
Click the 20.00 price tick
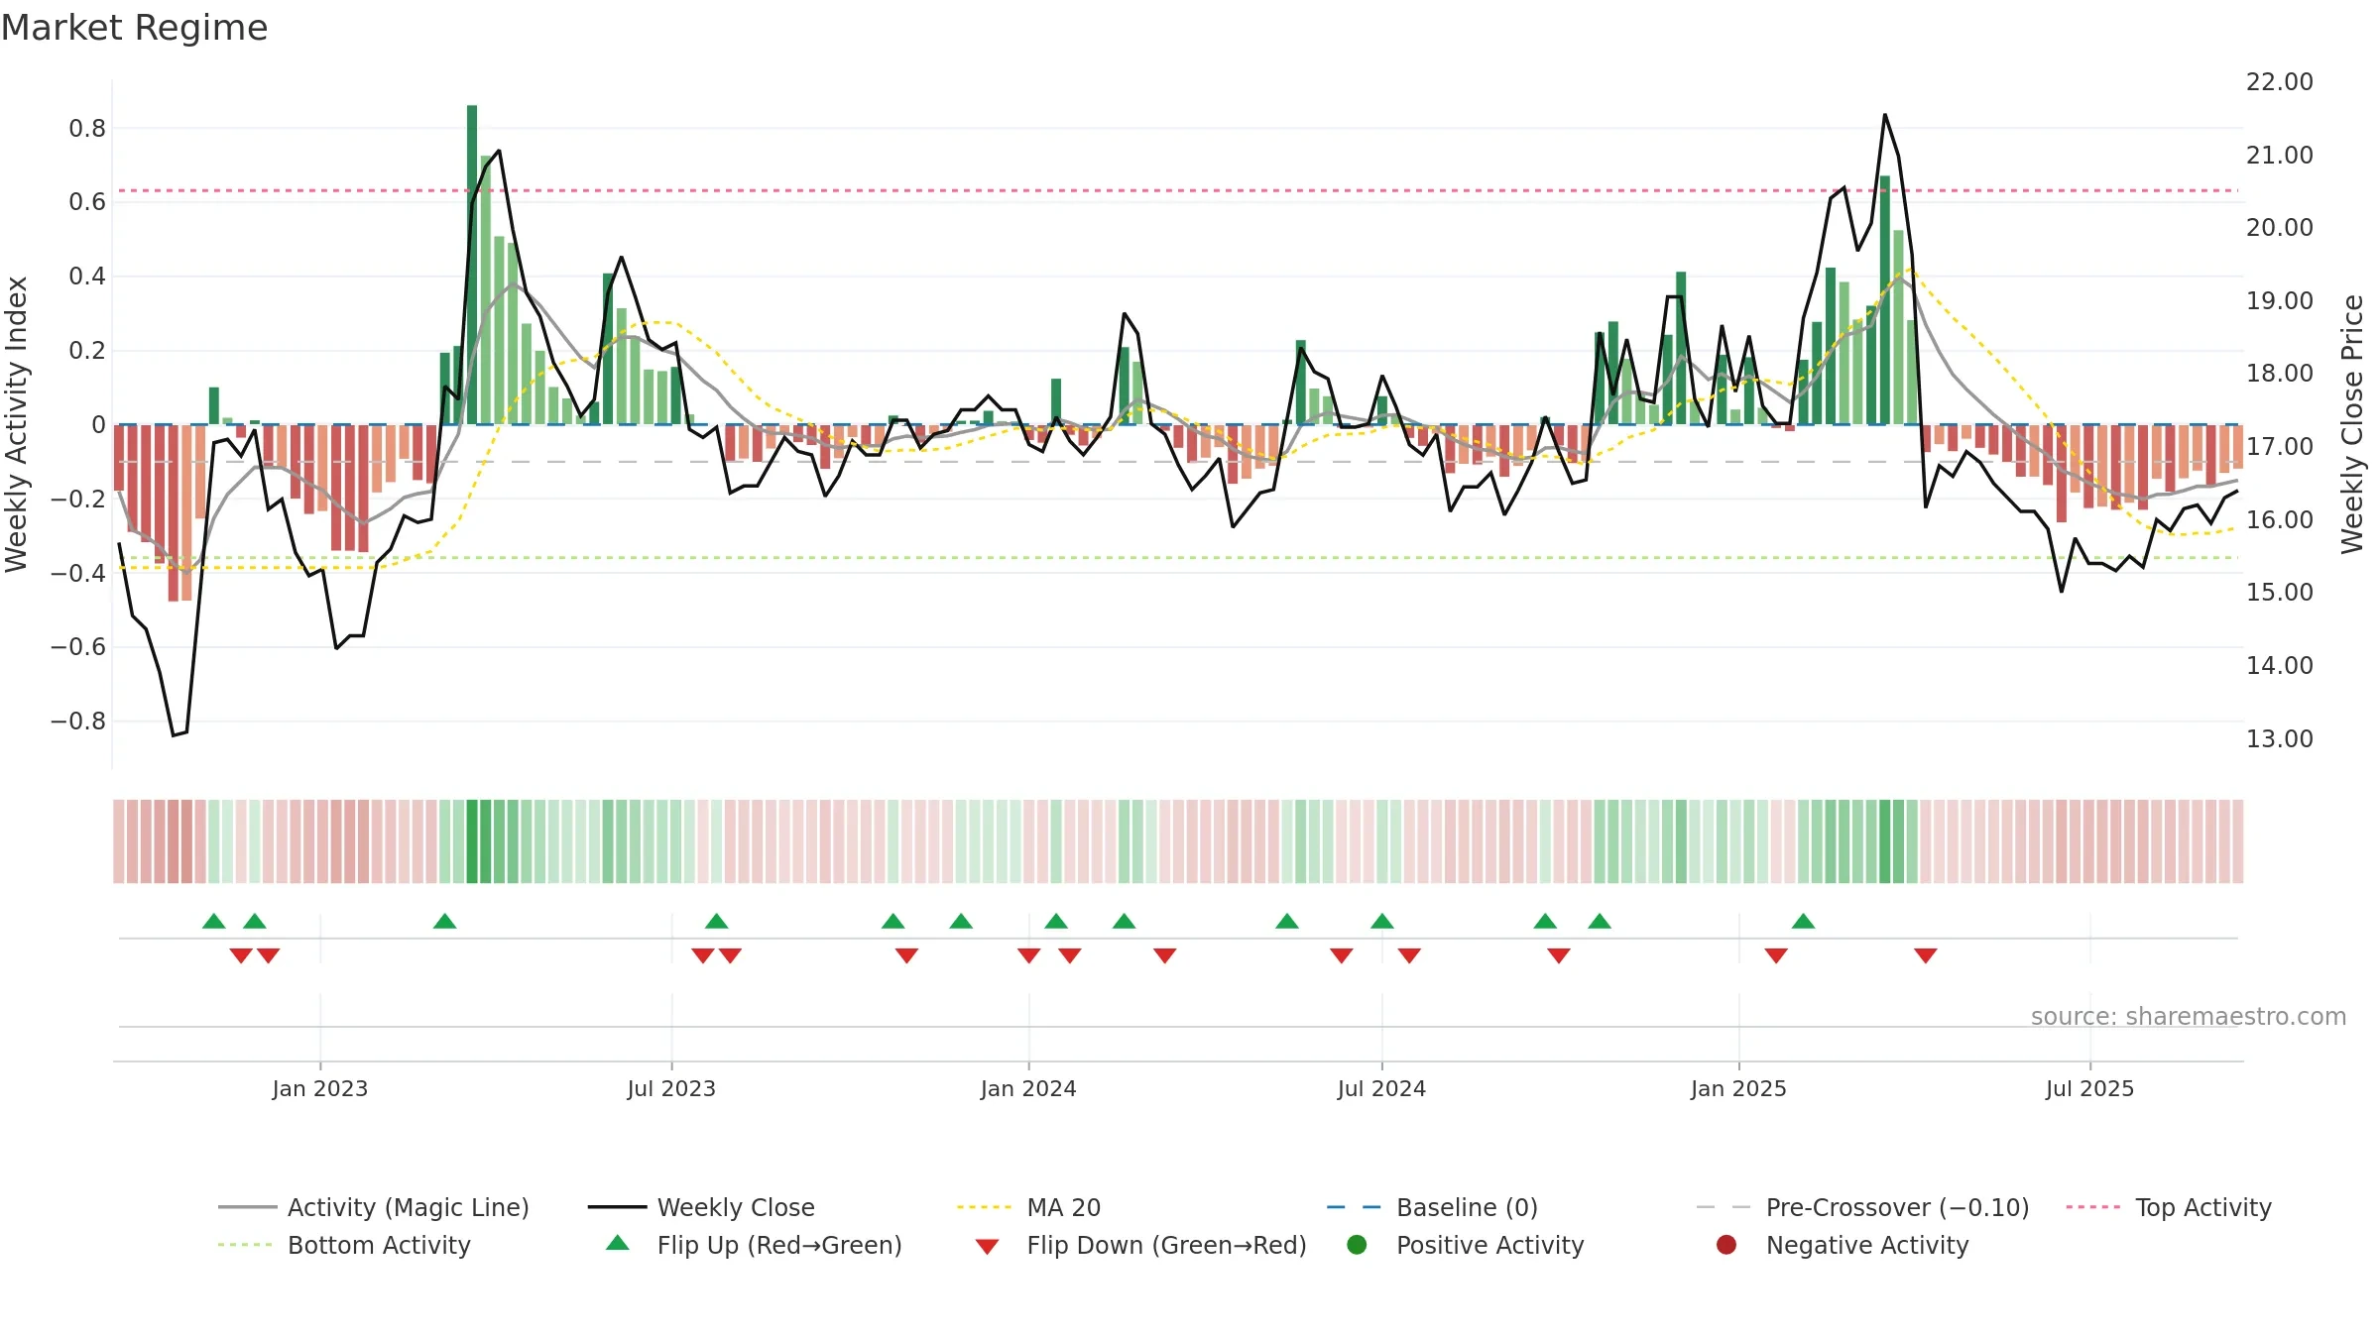click(2280, 227)
